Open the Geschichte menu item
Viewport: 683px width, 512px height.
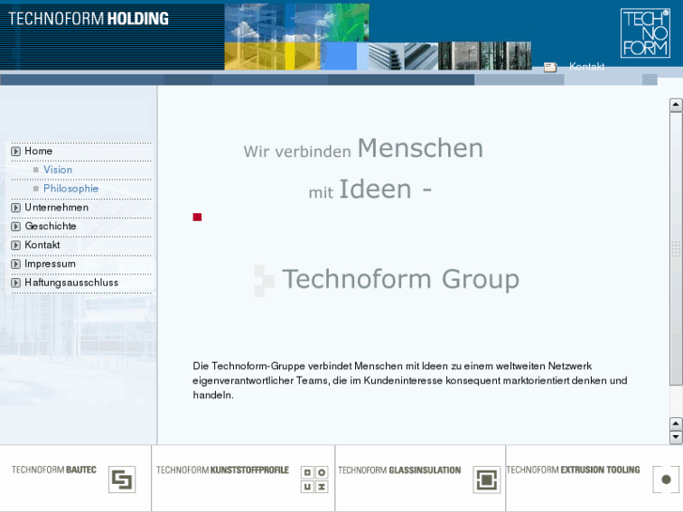[x=51, y=225]
